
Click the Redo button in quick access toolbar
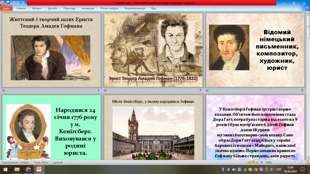coord(20,3)
